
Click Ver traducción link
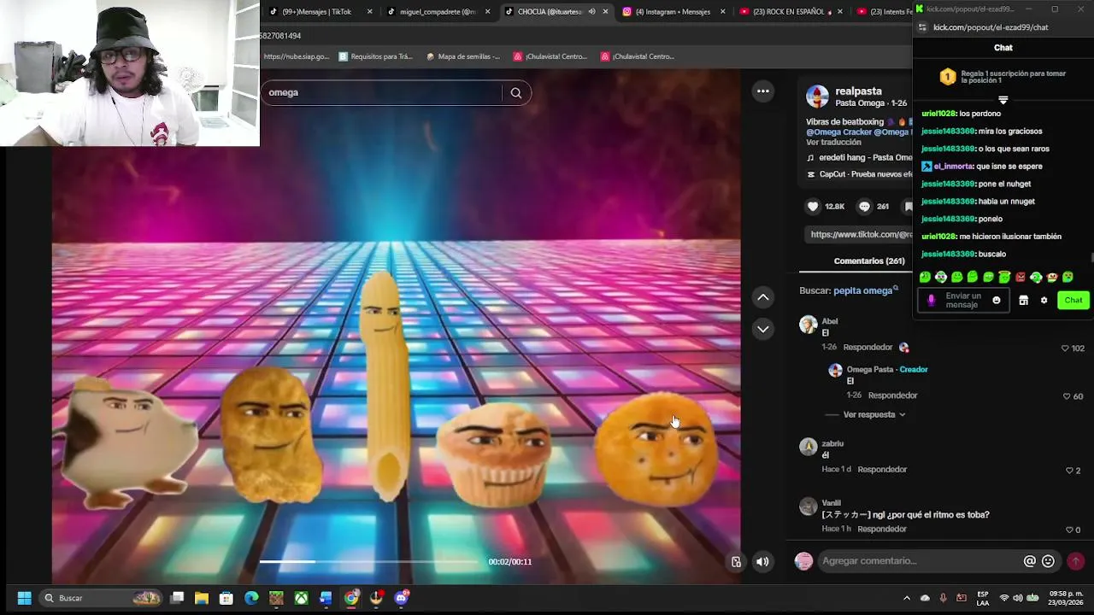[834, 143]
